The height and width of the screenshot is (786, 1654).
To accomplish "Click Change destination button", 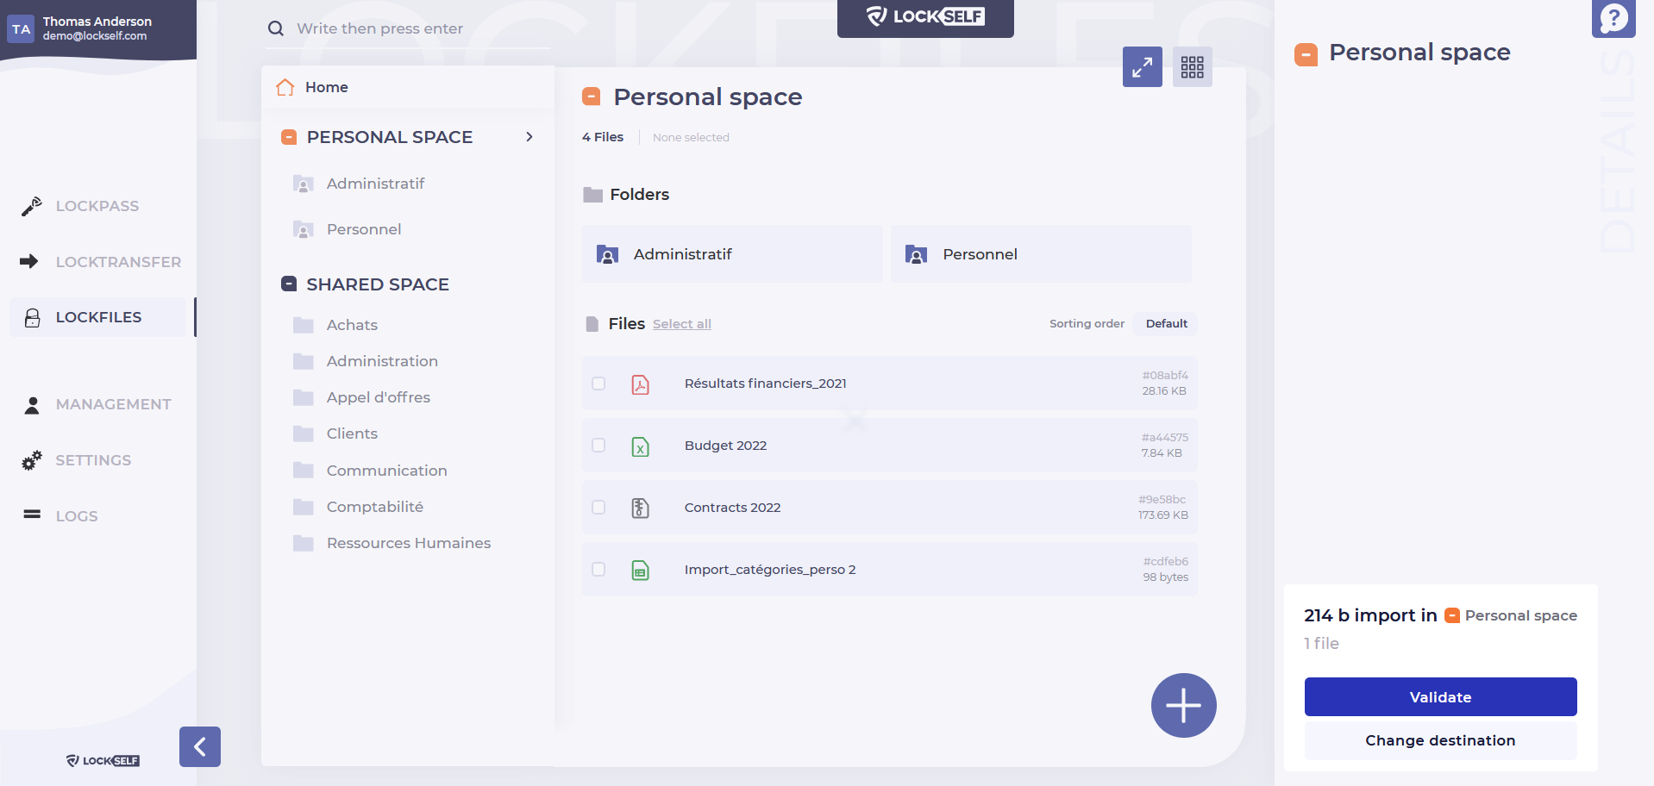I will pyautogui.click(x=1440, y=740).
